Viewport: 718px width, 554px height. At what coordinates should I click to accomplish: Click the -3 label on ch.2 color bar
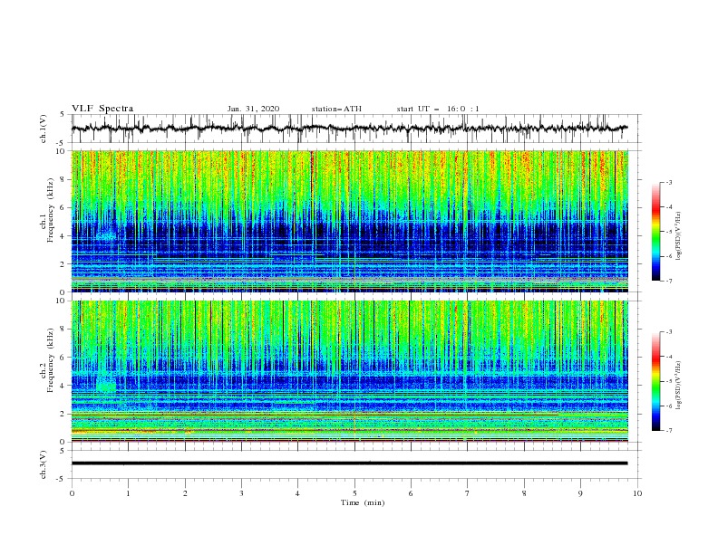pos(668,332)
